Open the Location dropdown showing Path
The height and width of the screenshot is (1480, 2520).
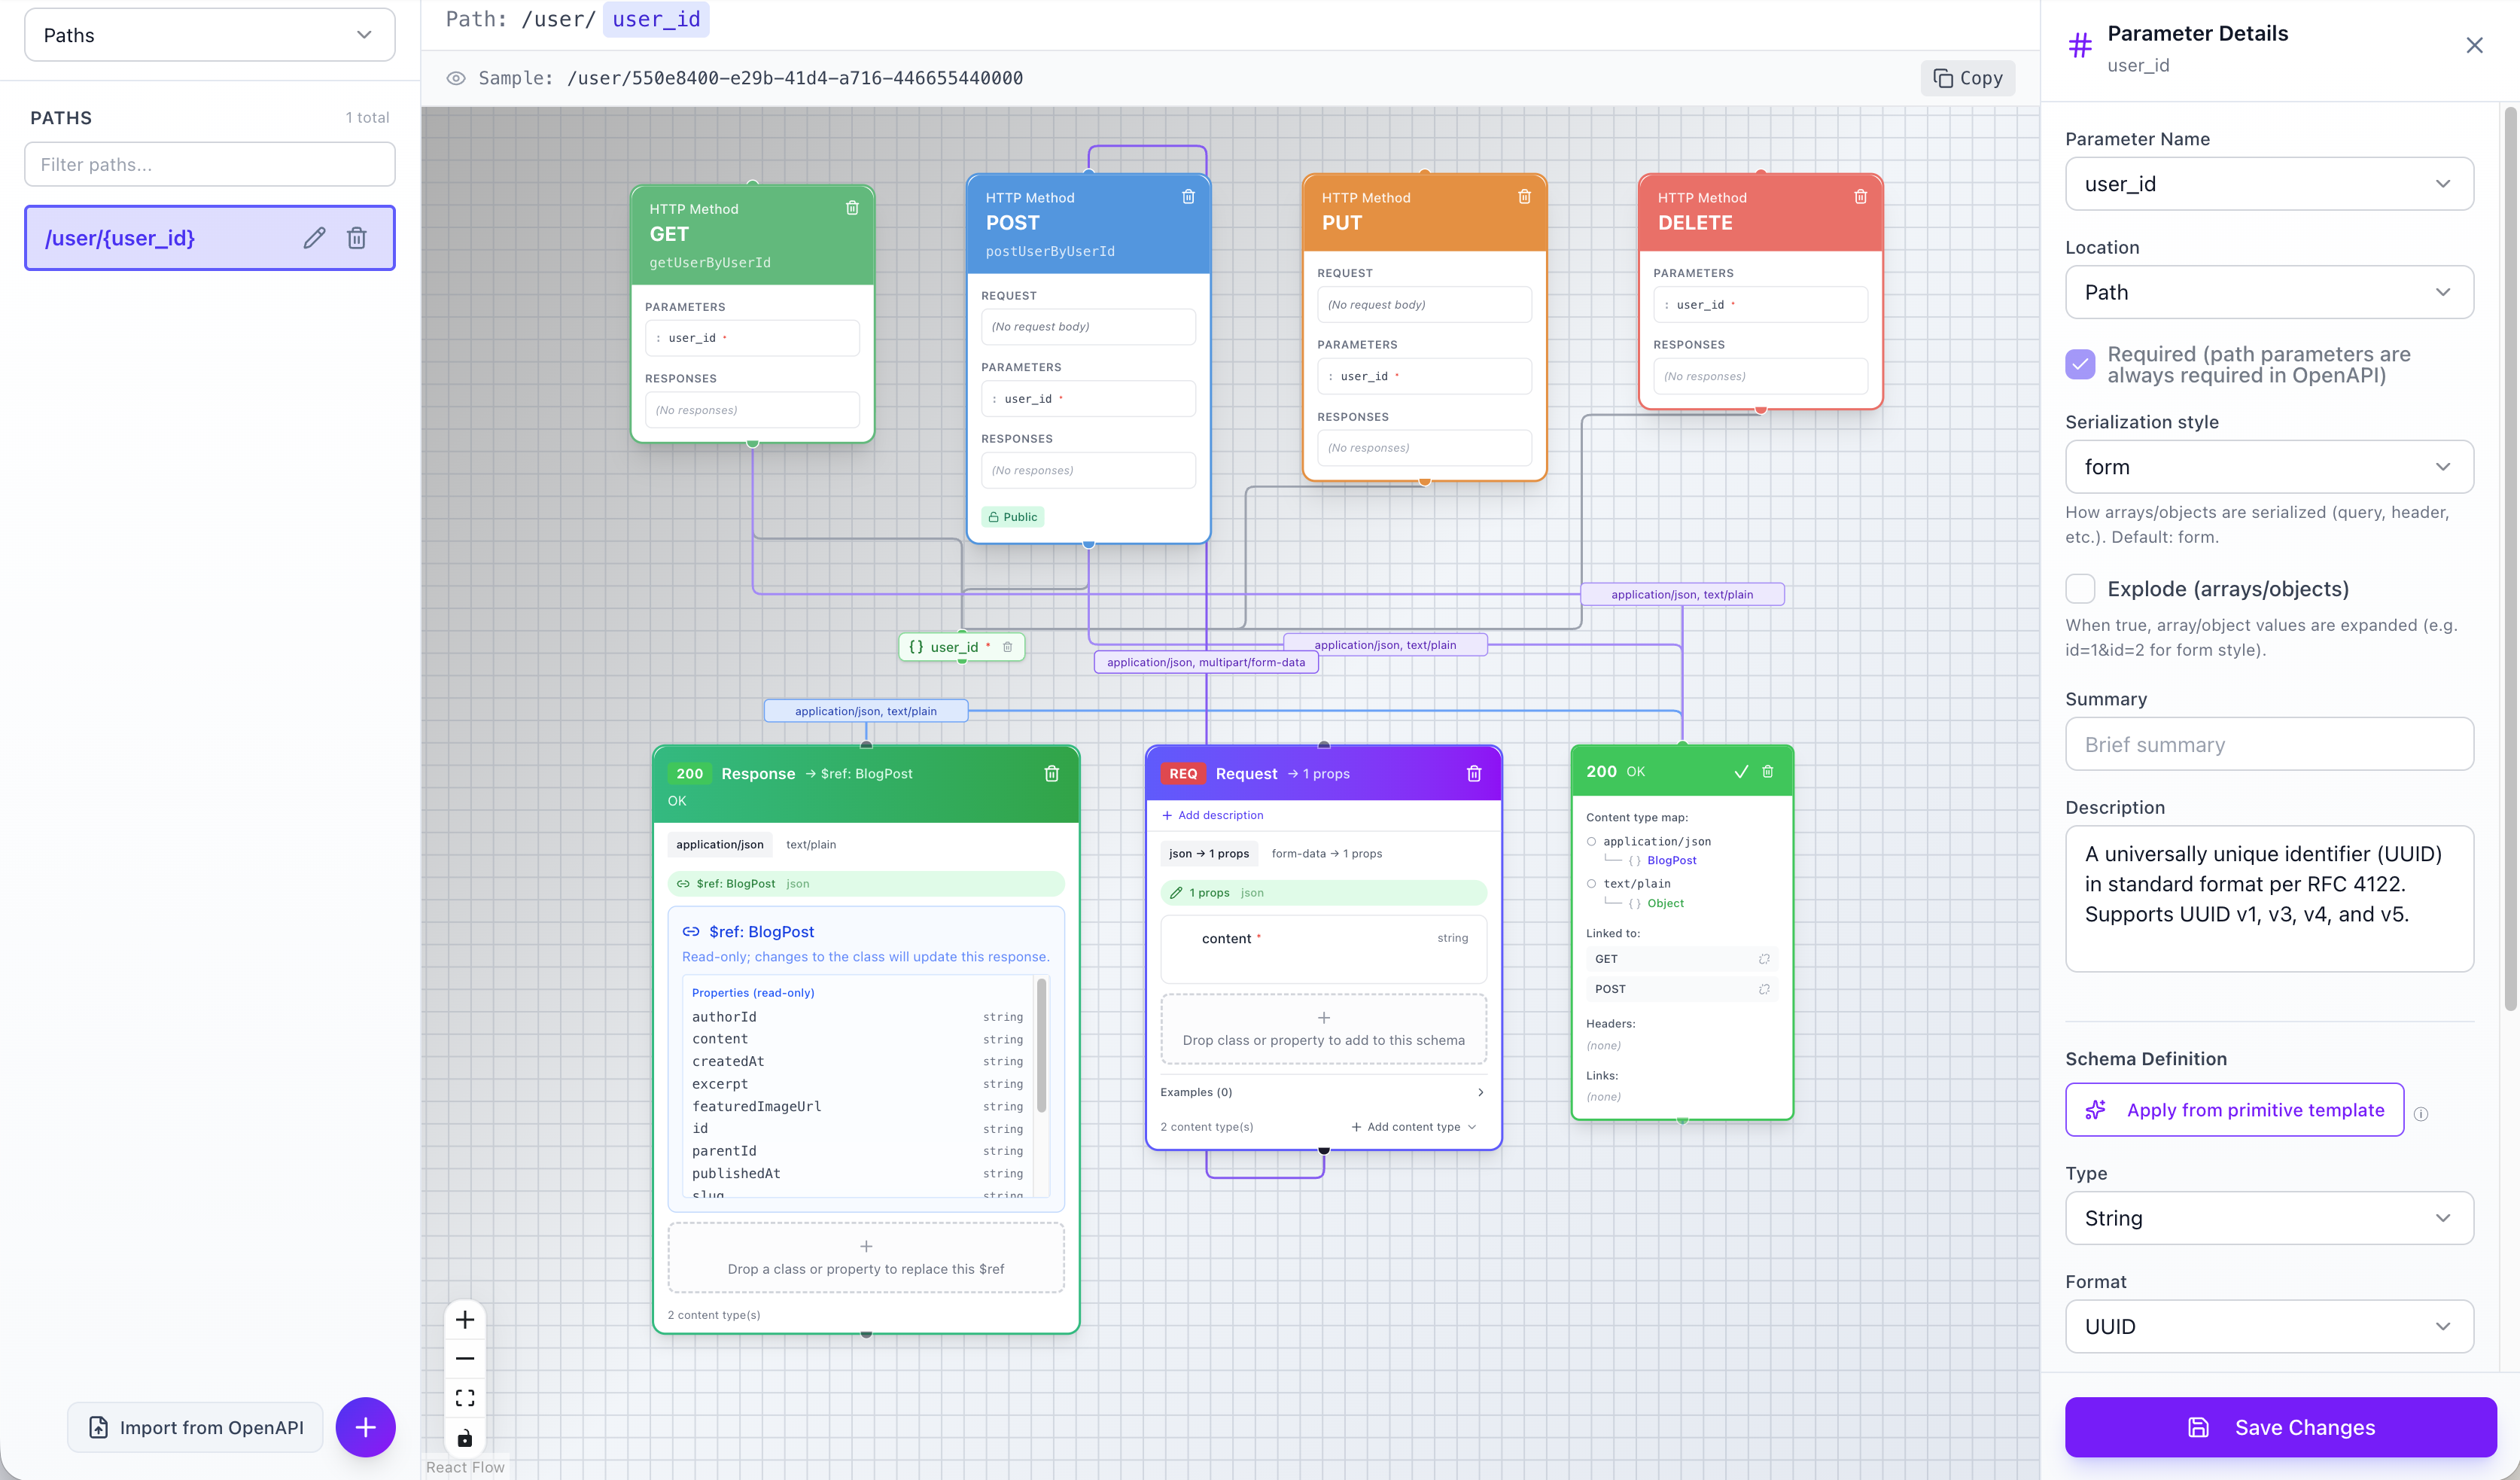click(2268, 292)
